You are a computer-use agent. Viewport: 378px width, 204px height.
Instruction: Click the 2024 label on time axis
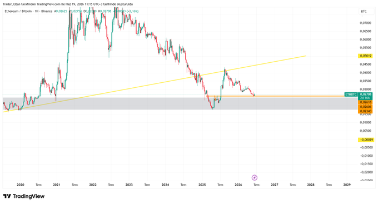(165, 185)
